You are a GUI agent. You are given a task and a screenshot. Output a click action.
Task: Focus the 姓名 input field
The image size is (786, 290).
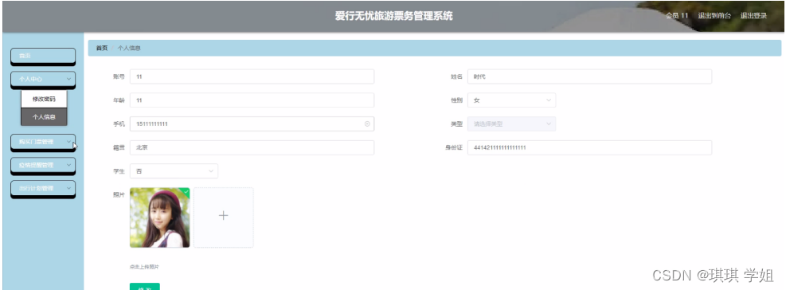[589, 76]
